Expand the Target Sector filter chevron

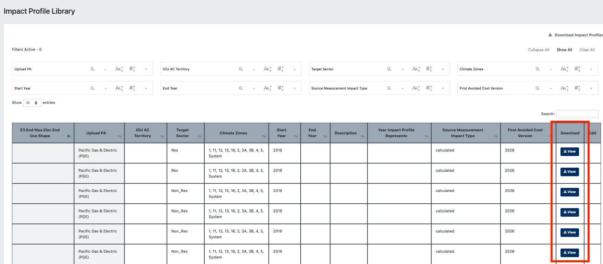443,69
